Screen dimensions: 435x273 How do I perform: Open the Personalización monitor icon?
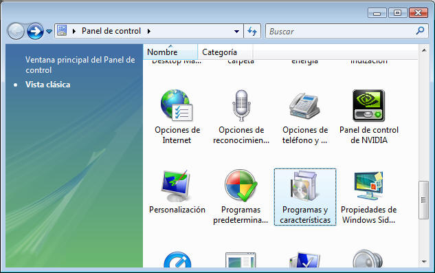[177, 186]
